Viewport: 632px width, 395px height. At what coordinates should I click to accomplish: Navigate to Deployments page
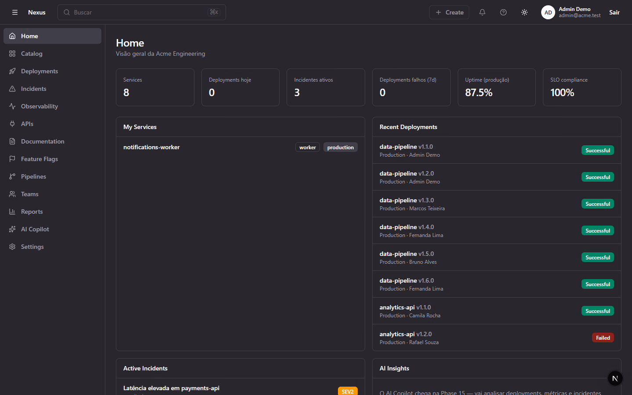click(x=52, y=71)
